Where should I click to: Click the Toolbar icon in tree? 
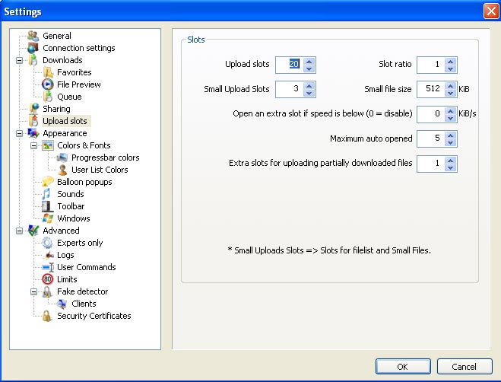47,206
